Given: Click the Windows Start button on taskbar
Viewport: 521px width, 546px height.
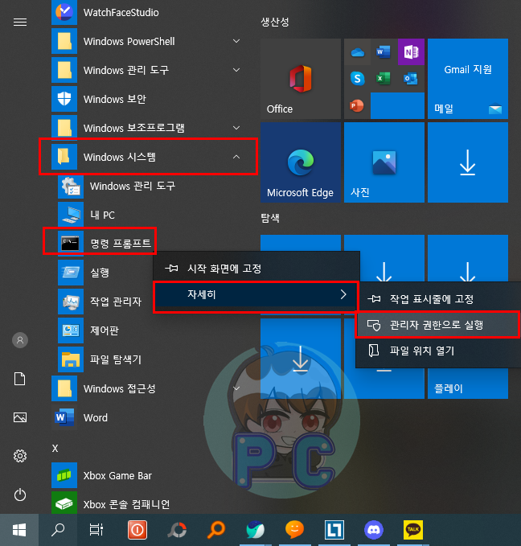Looking at the screenshot, I should click(x=19, y=530).
